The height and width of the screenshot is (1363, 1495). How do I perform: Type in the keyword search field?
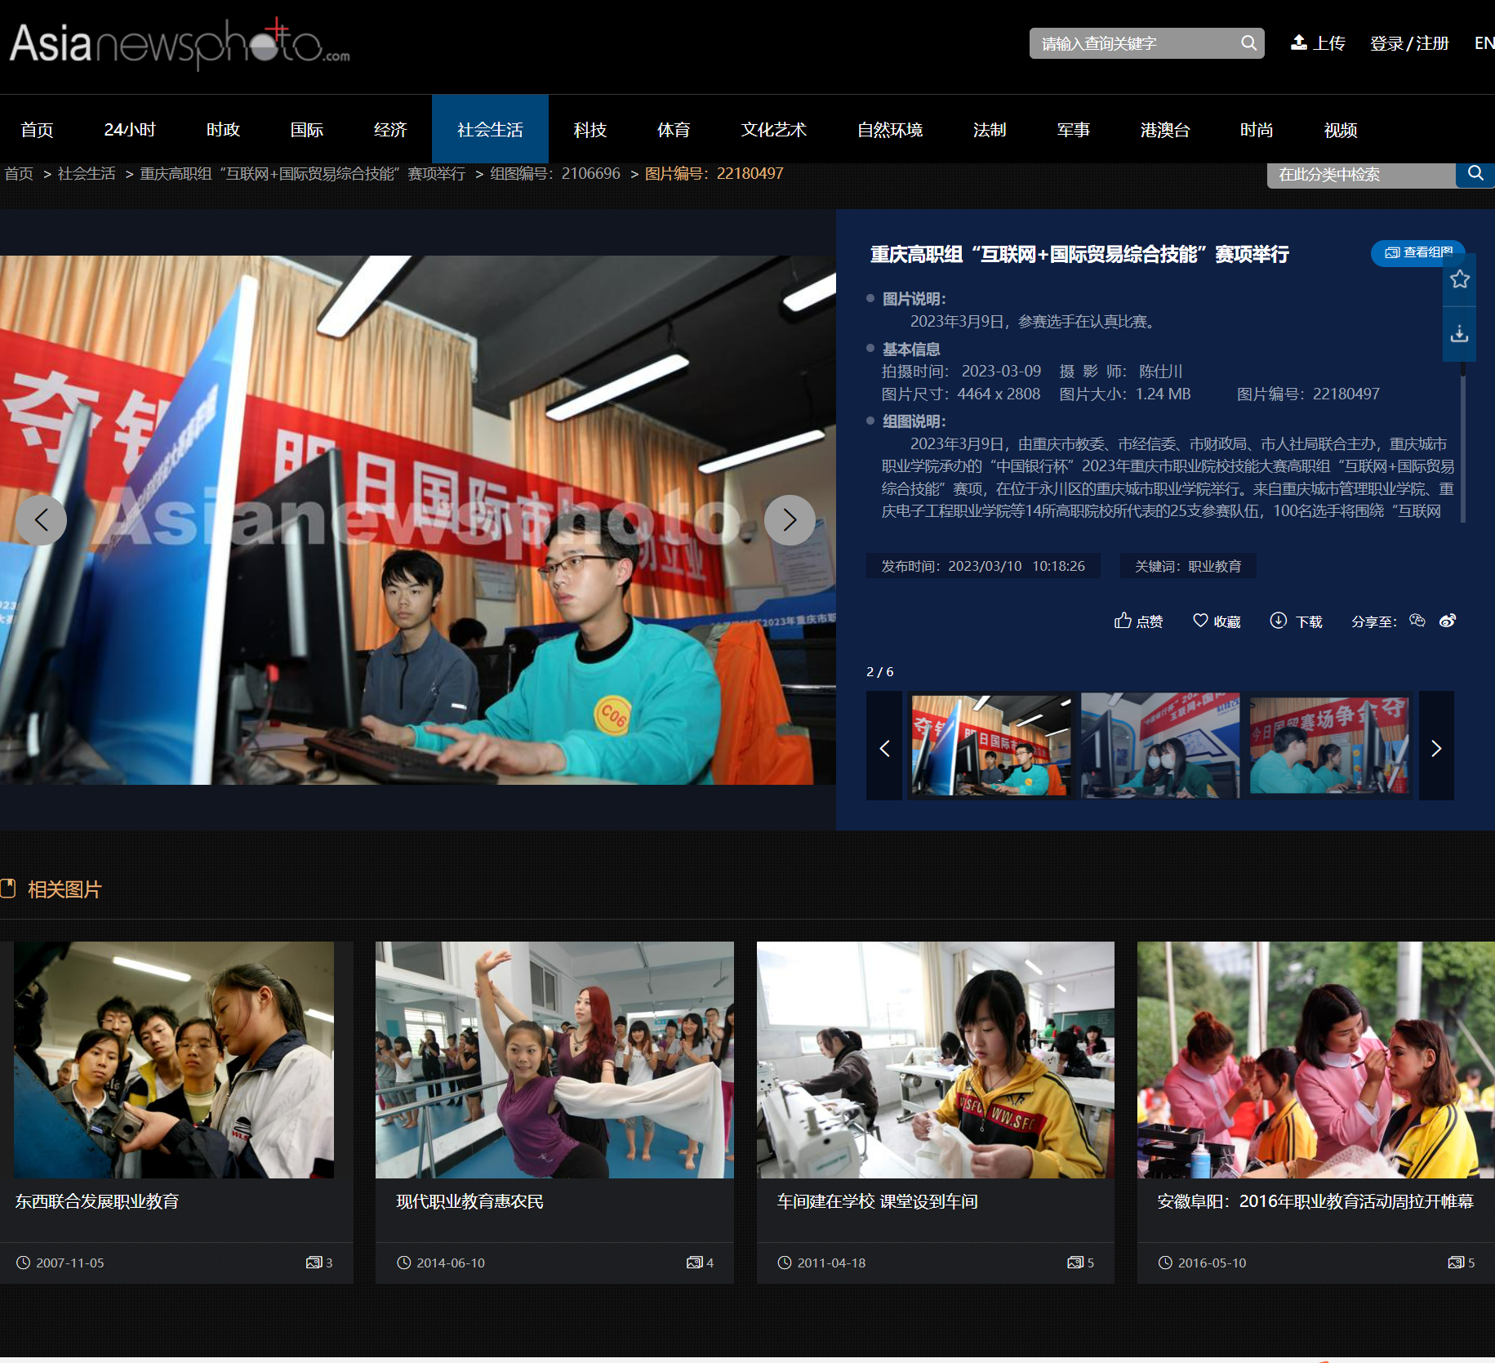[x=1135, y=43]
